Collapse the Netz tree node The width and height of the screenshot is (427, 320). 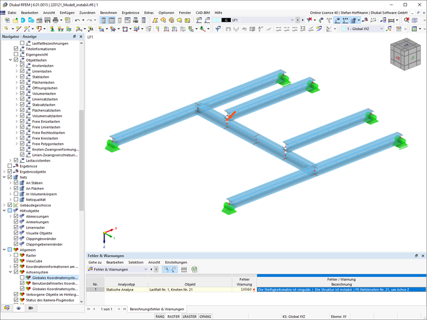4,177
